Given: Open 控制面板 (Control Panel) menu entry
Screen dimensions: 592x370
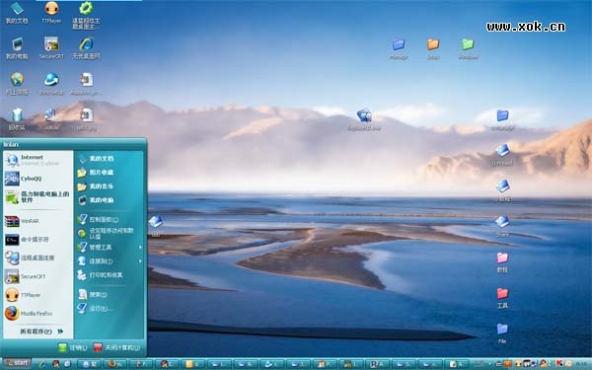Looking at the screenshot, I should pos(110,219).
